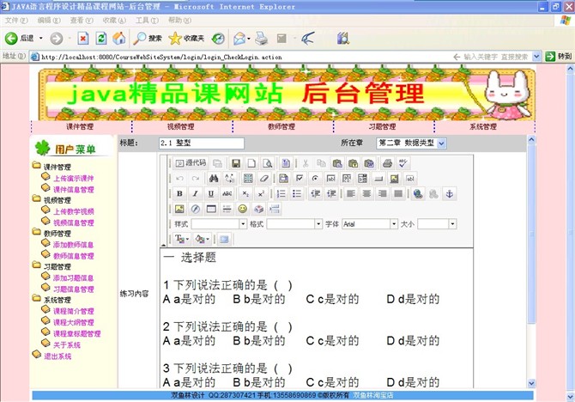Click the IE Home toolbar button
This screenshot has width=575, height=402.
pos(118,38)
